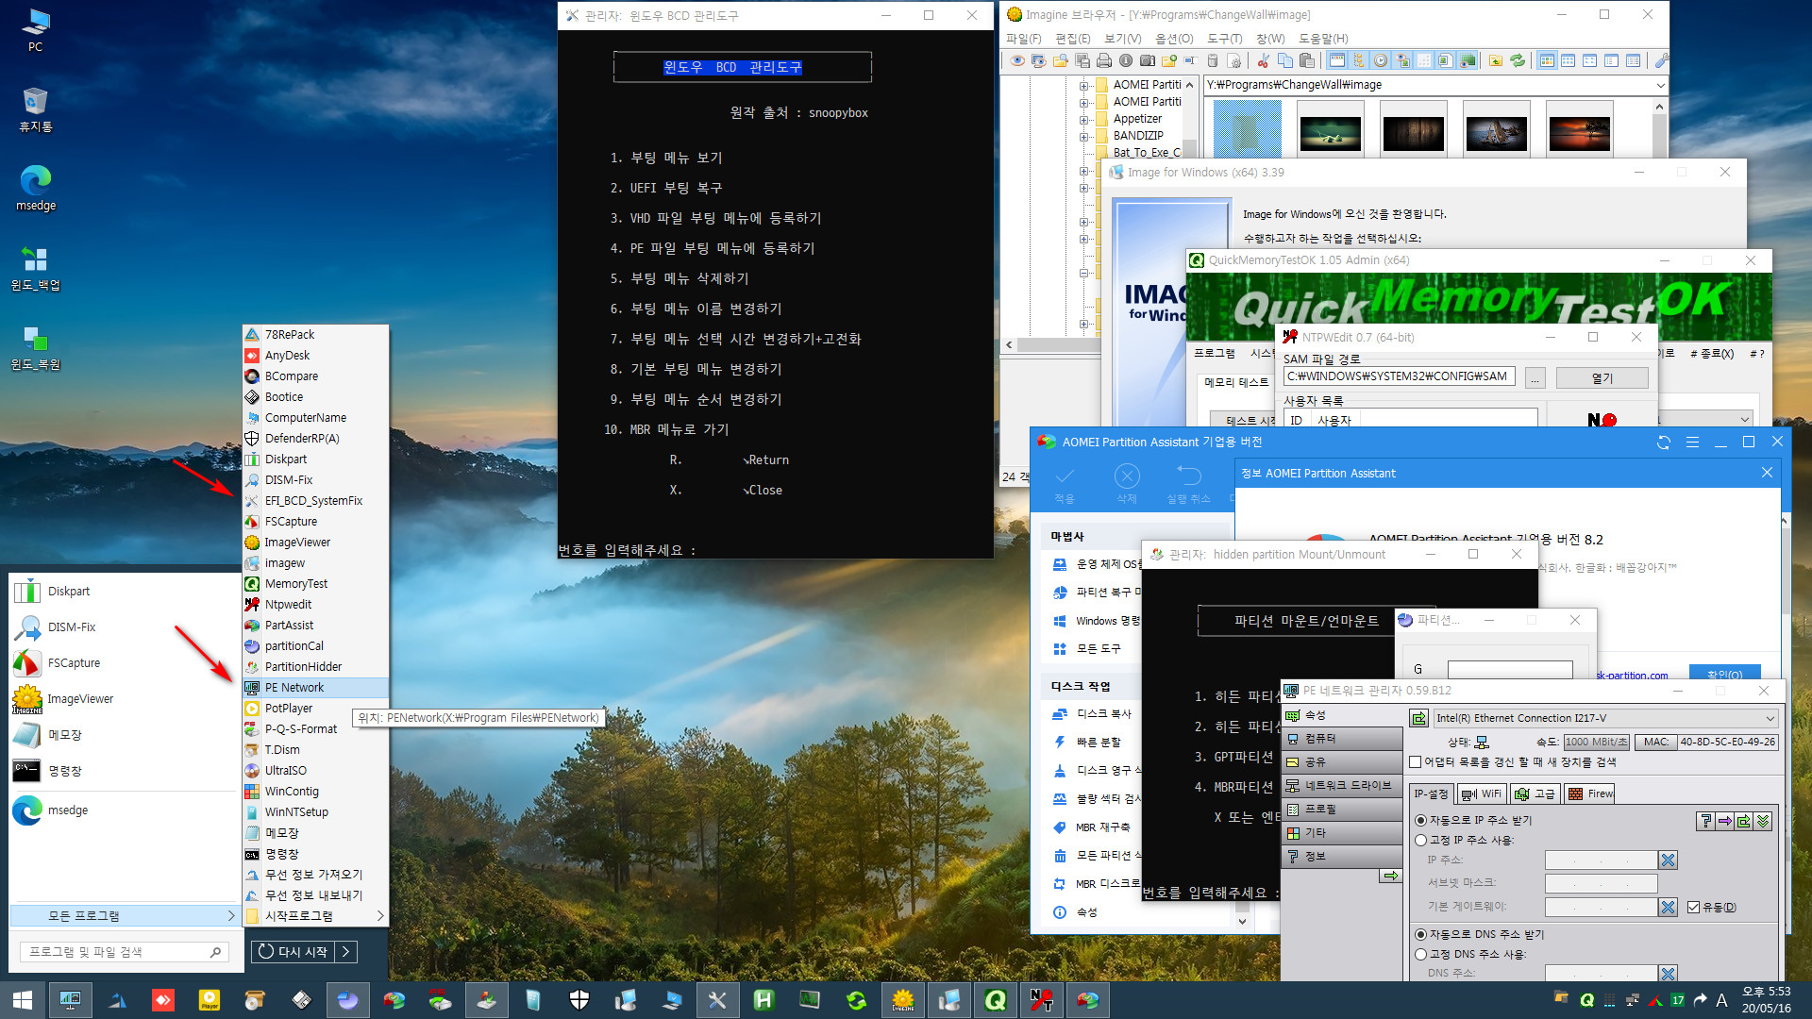Click the Windows Start button
1812x1019 pixels.
click(x=23, y=1000)
